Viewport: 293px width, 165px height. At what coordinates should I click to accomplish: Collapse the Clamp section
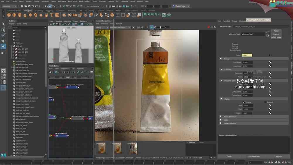[x=222, y=99]
